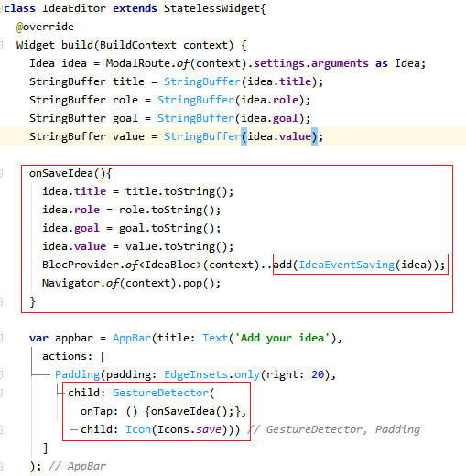Click the EdgeInsets.only call
Image resolution: width=466 pixels, height=476 pixels.
click(x=211, y=374)
